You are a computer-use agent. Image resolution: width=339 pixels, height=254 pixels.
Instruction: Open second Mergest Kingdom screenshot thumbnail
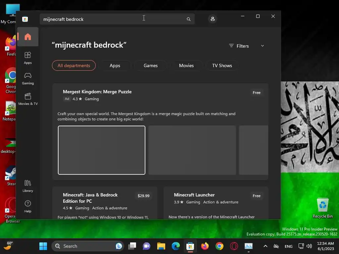coord(192,150)
